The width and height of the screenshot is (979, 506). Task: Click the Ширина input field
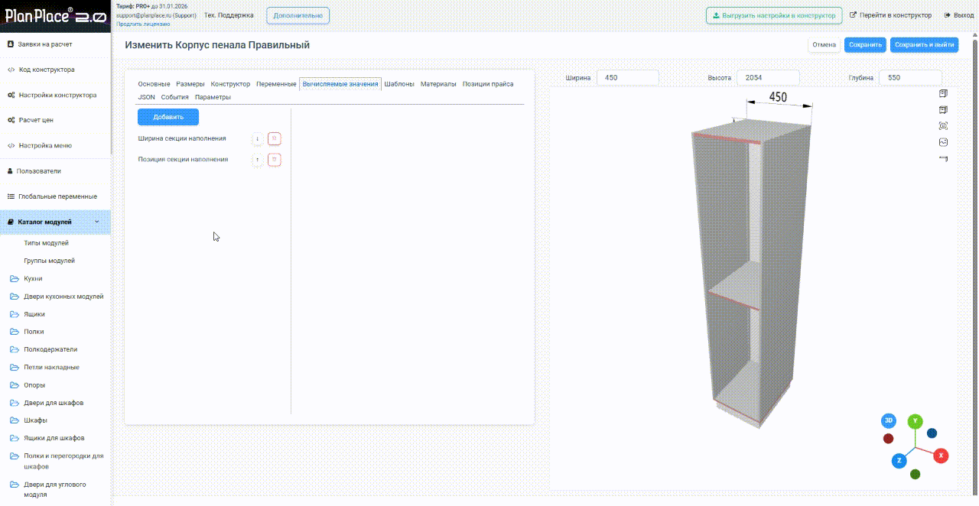pos(628,77)
